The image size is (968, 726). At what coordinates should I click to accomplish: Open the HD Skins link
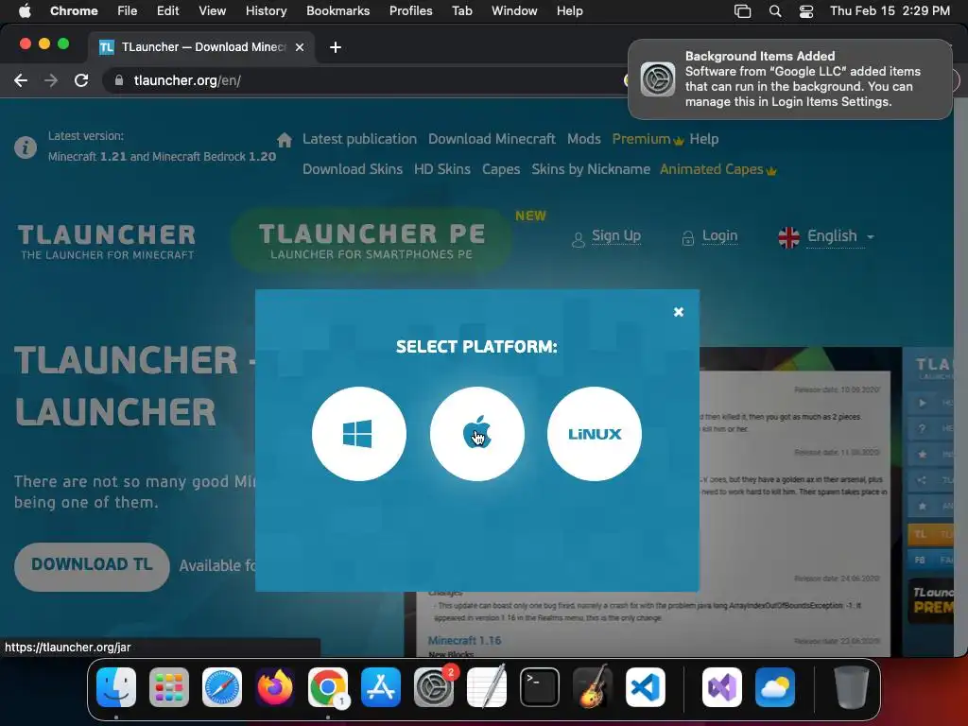pos(442,169)
